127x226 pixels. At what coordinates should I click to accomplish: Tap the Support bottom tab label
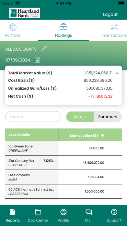point(114,220)
